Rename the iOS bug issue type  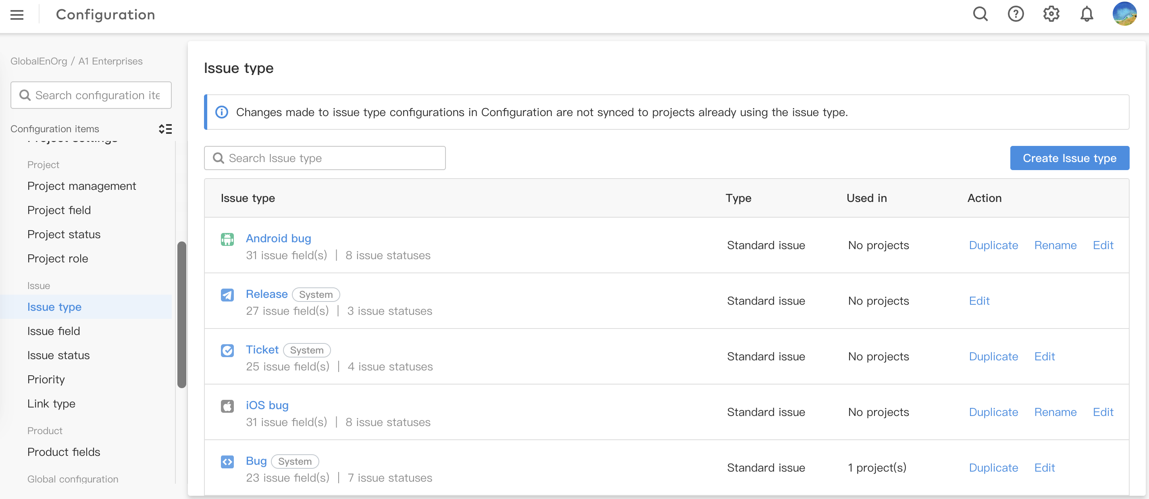(1055, 412)
